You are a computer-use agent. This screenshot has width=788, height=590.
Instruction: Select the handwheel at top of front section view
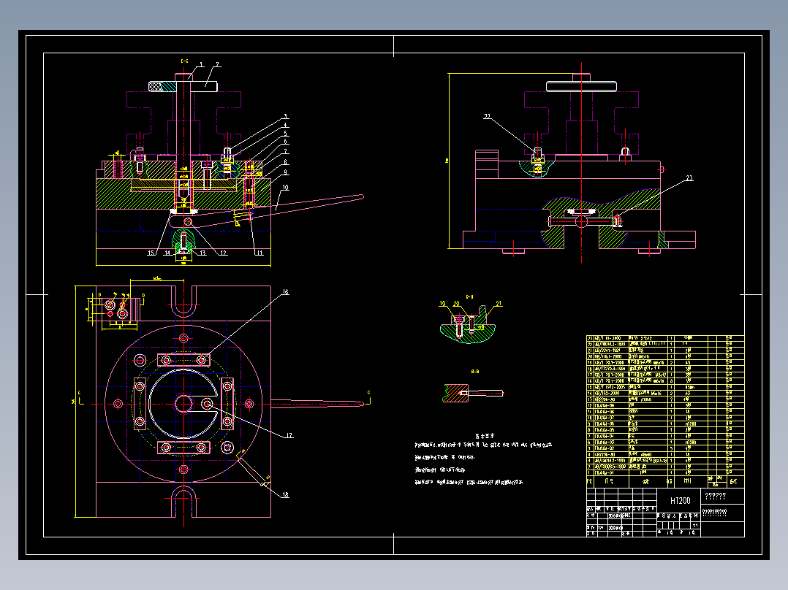(183, 86)
